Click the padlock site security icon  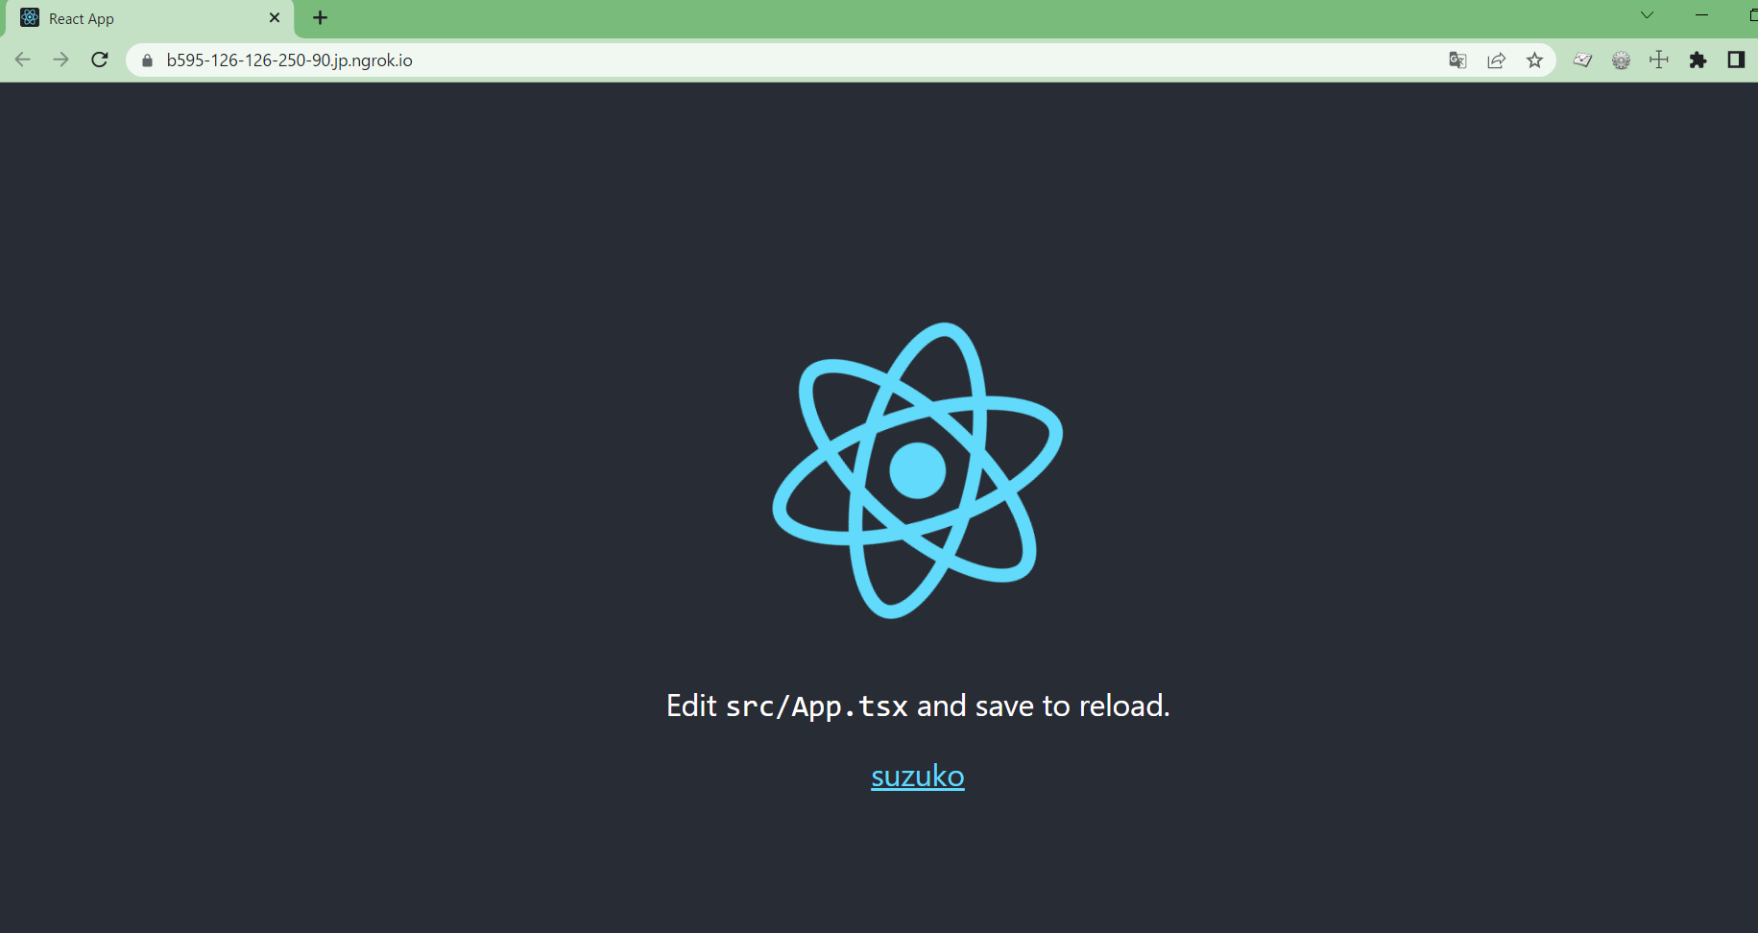click(x=147, y=60)
